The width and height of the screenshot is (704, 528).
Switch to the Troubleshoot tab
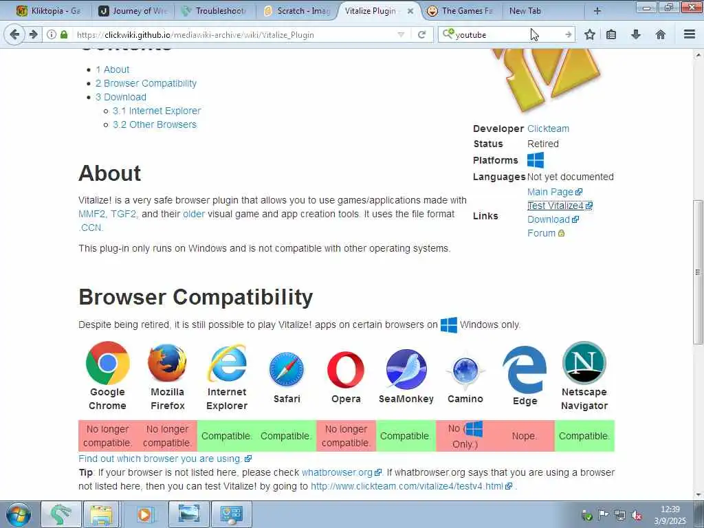click(214, 11)
